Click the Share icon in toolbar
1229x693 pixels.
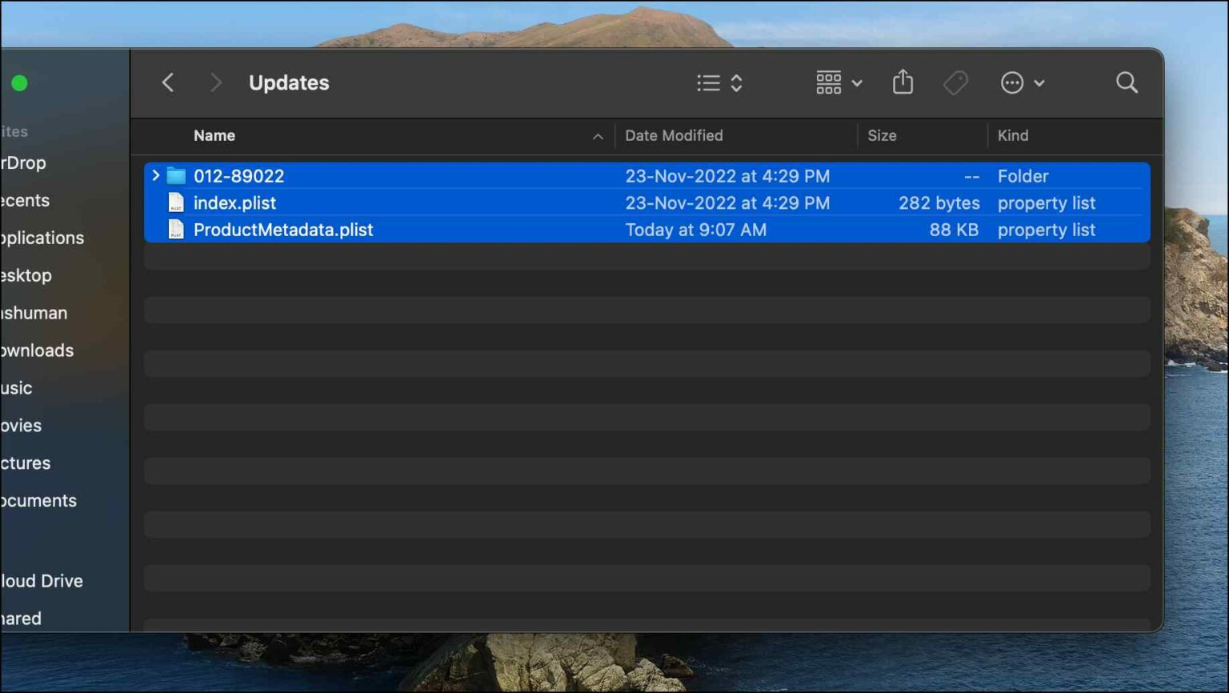pyautogui.click(x=903, y=82)
